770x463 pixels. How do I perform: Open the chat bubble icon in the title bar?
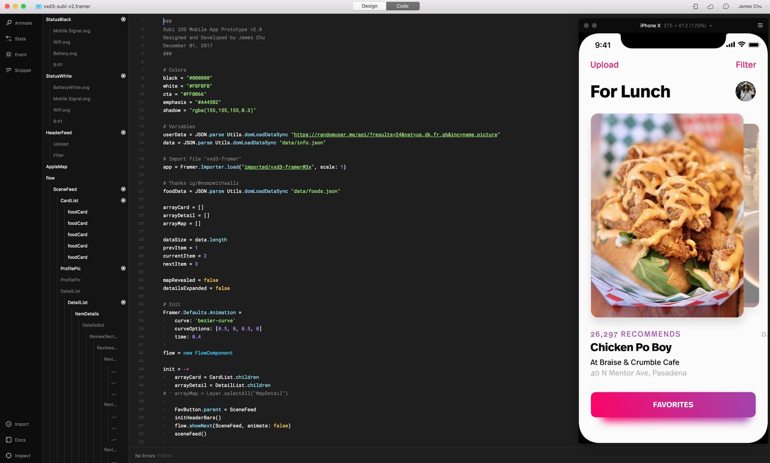tap(726, 6)
